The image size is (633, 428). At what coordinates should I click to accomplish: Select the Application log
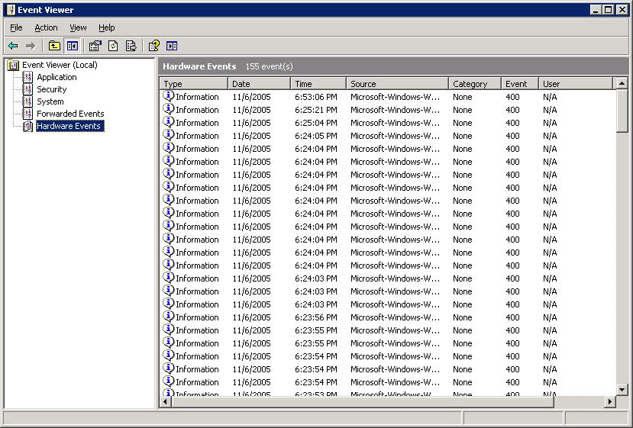pyautogui.click(x=57, y=77)
